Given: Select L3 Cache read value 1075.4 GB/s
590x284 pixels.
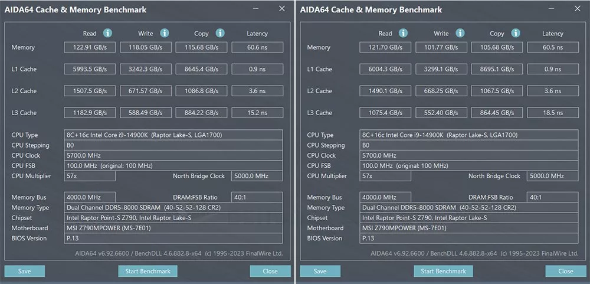Looking at the screenshot, I should coord(385,113).
